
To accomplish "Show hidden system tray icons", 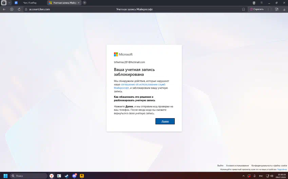I will [244, 176].
